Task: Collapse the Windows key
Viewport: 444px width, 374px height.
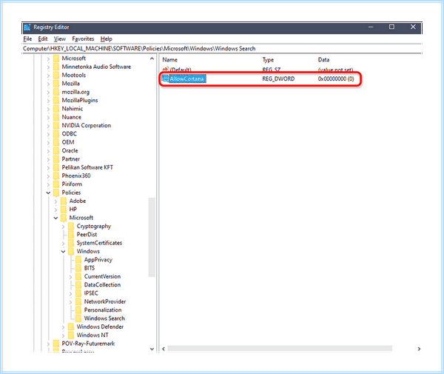Action: point(63,251)
